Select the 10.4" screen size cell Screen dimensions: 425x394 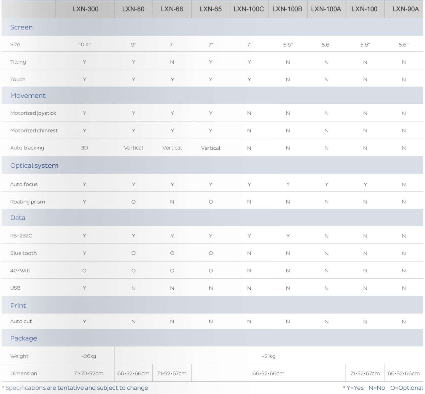tap(85, 45)
